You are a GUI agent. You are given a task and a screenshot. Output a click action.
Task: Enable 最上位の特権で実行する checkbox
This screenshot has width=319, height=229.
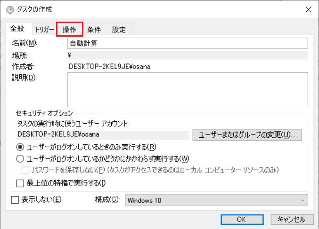[x=20, y=183]
